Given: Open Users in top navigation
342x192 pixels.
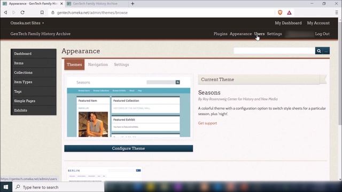Looking at the screenshot, I should coord(259,34).
